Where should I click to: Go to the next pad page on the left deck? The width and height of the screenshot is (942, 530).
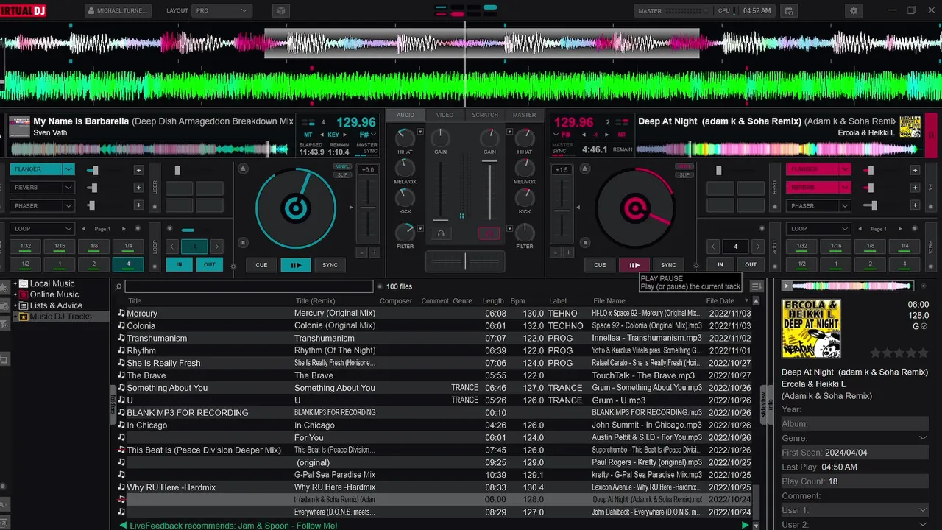pos(124,229)
